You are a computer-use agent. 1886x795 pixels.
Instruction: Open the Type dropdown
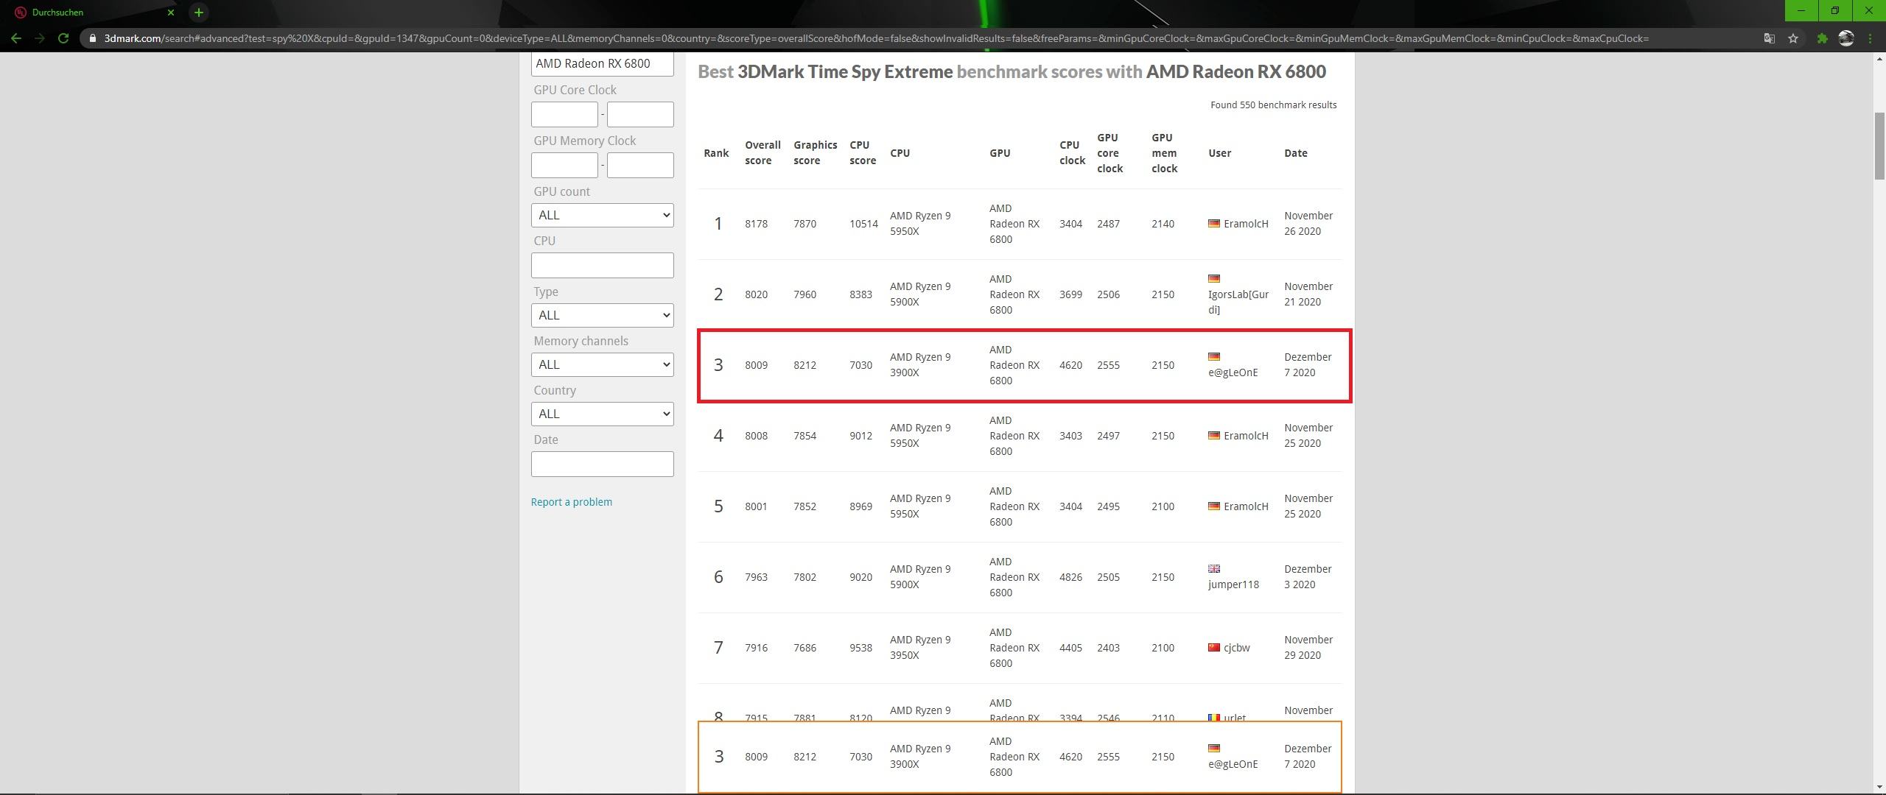(602, 315)
